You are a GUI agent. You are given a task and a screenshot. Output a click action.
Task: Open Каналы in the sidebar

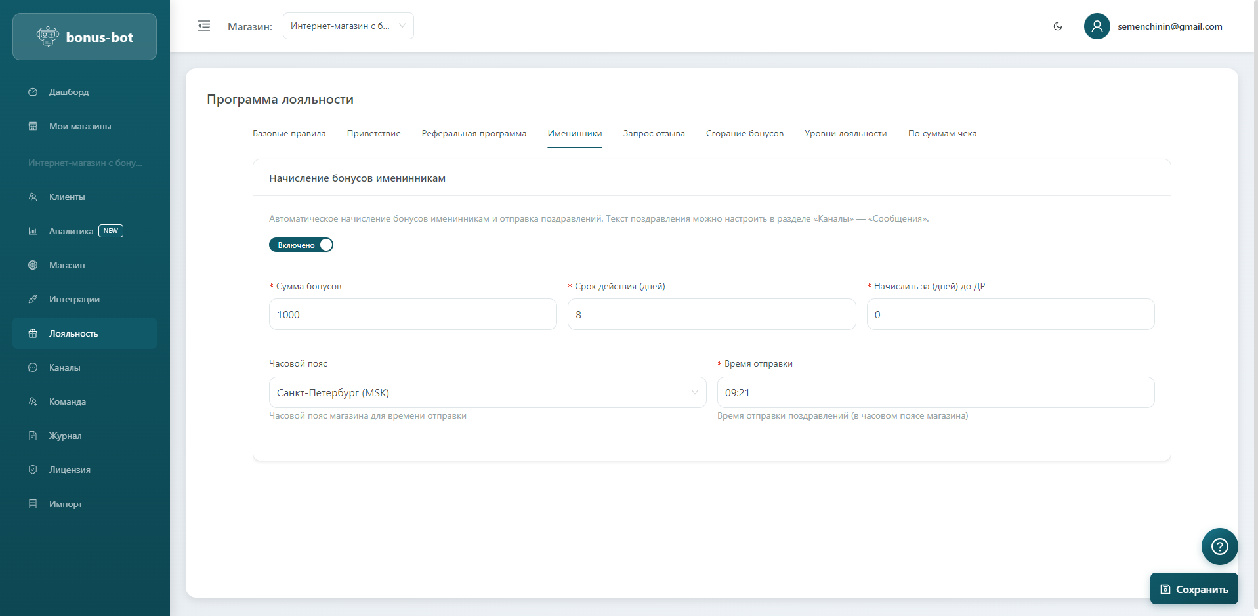pos(64,367)
